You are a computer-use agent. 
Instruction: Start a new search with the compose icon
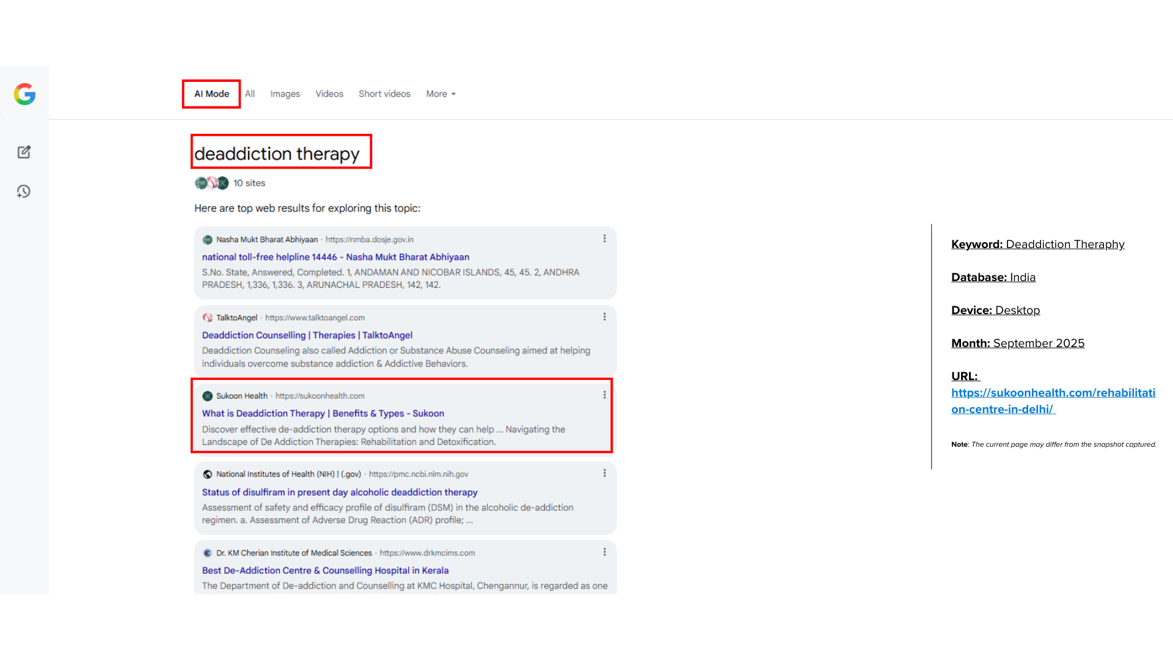[24, 152]
